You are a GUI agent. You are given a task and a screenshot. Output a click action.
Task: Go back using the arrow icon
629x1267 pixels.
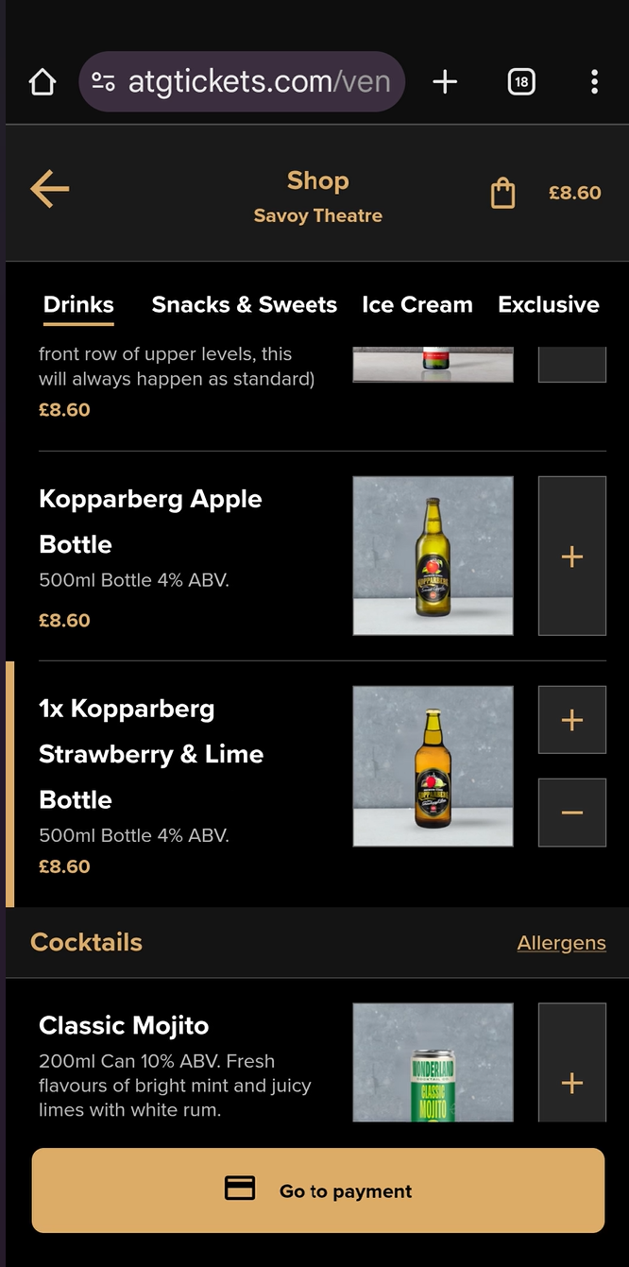point(50,189)
